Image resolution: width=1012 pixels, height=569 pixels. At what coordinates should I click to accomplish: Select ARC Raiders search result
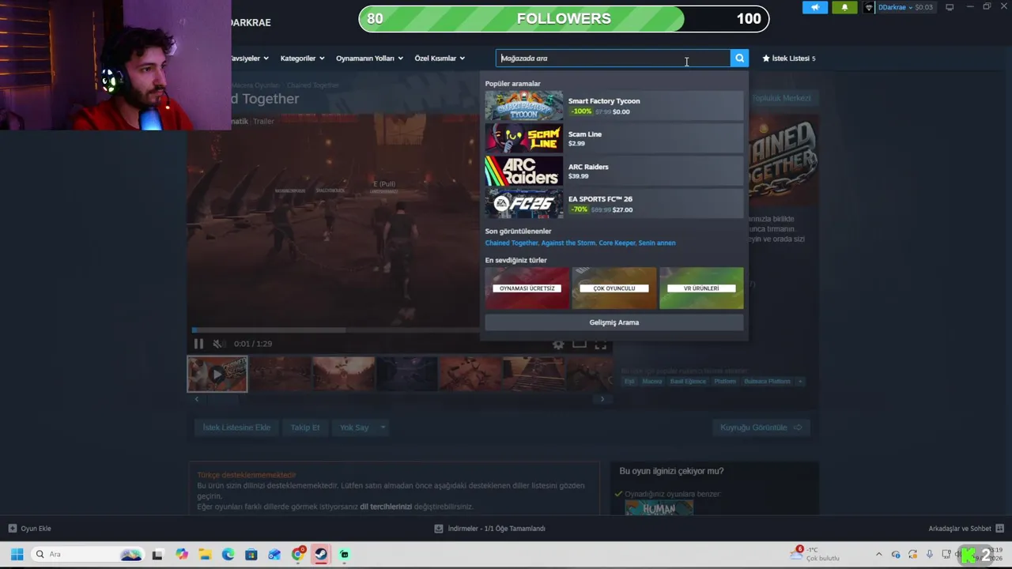pos(614,171)
